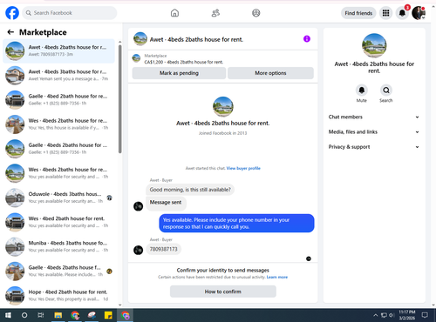Open the View buyer profile link
This screenshot has width=436, height=322.
point(243,168)
